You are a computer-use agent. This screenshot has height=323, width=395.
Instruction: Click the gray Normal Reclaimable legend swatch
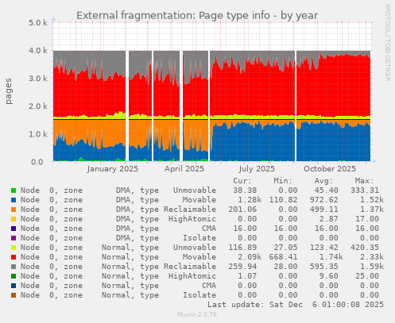click(x=14, y=267)
